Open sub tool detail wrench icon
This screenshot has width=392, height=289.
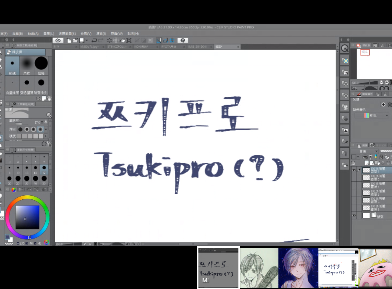49,144
